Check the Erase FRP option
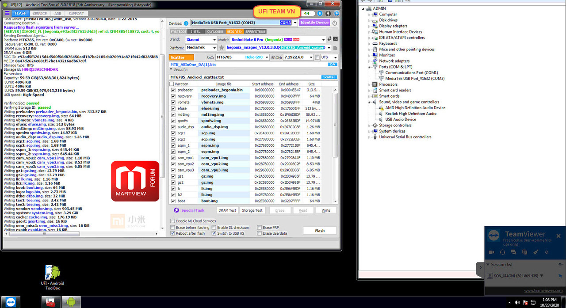The height and width of the screenshot is (308, 566). point(260,228)
